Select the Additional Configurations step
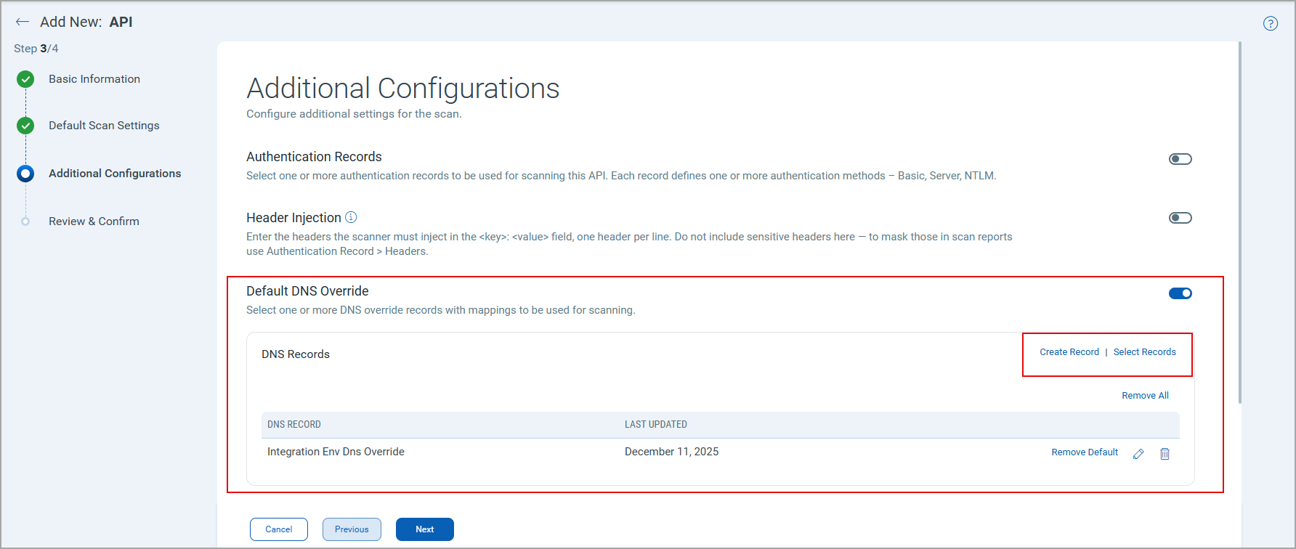The image size is (1296, 549). (x=115, y=174)
